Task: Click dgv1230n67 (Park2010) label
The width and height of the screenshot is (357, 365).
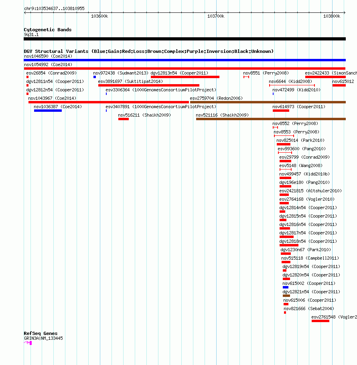Action: click(x=306, y=250)
